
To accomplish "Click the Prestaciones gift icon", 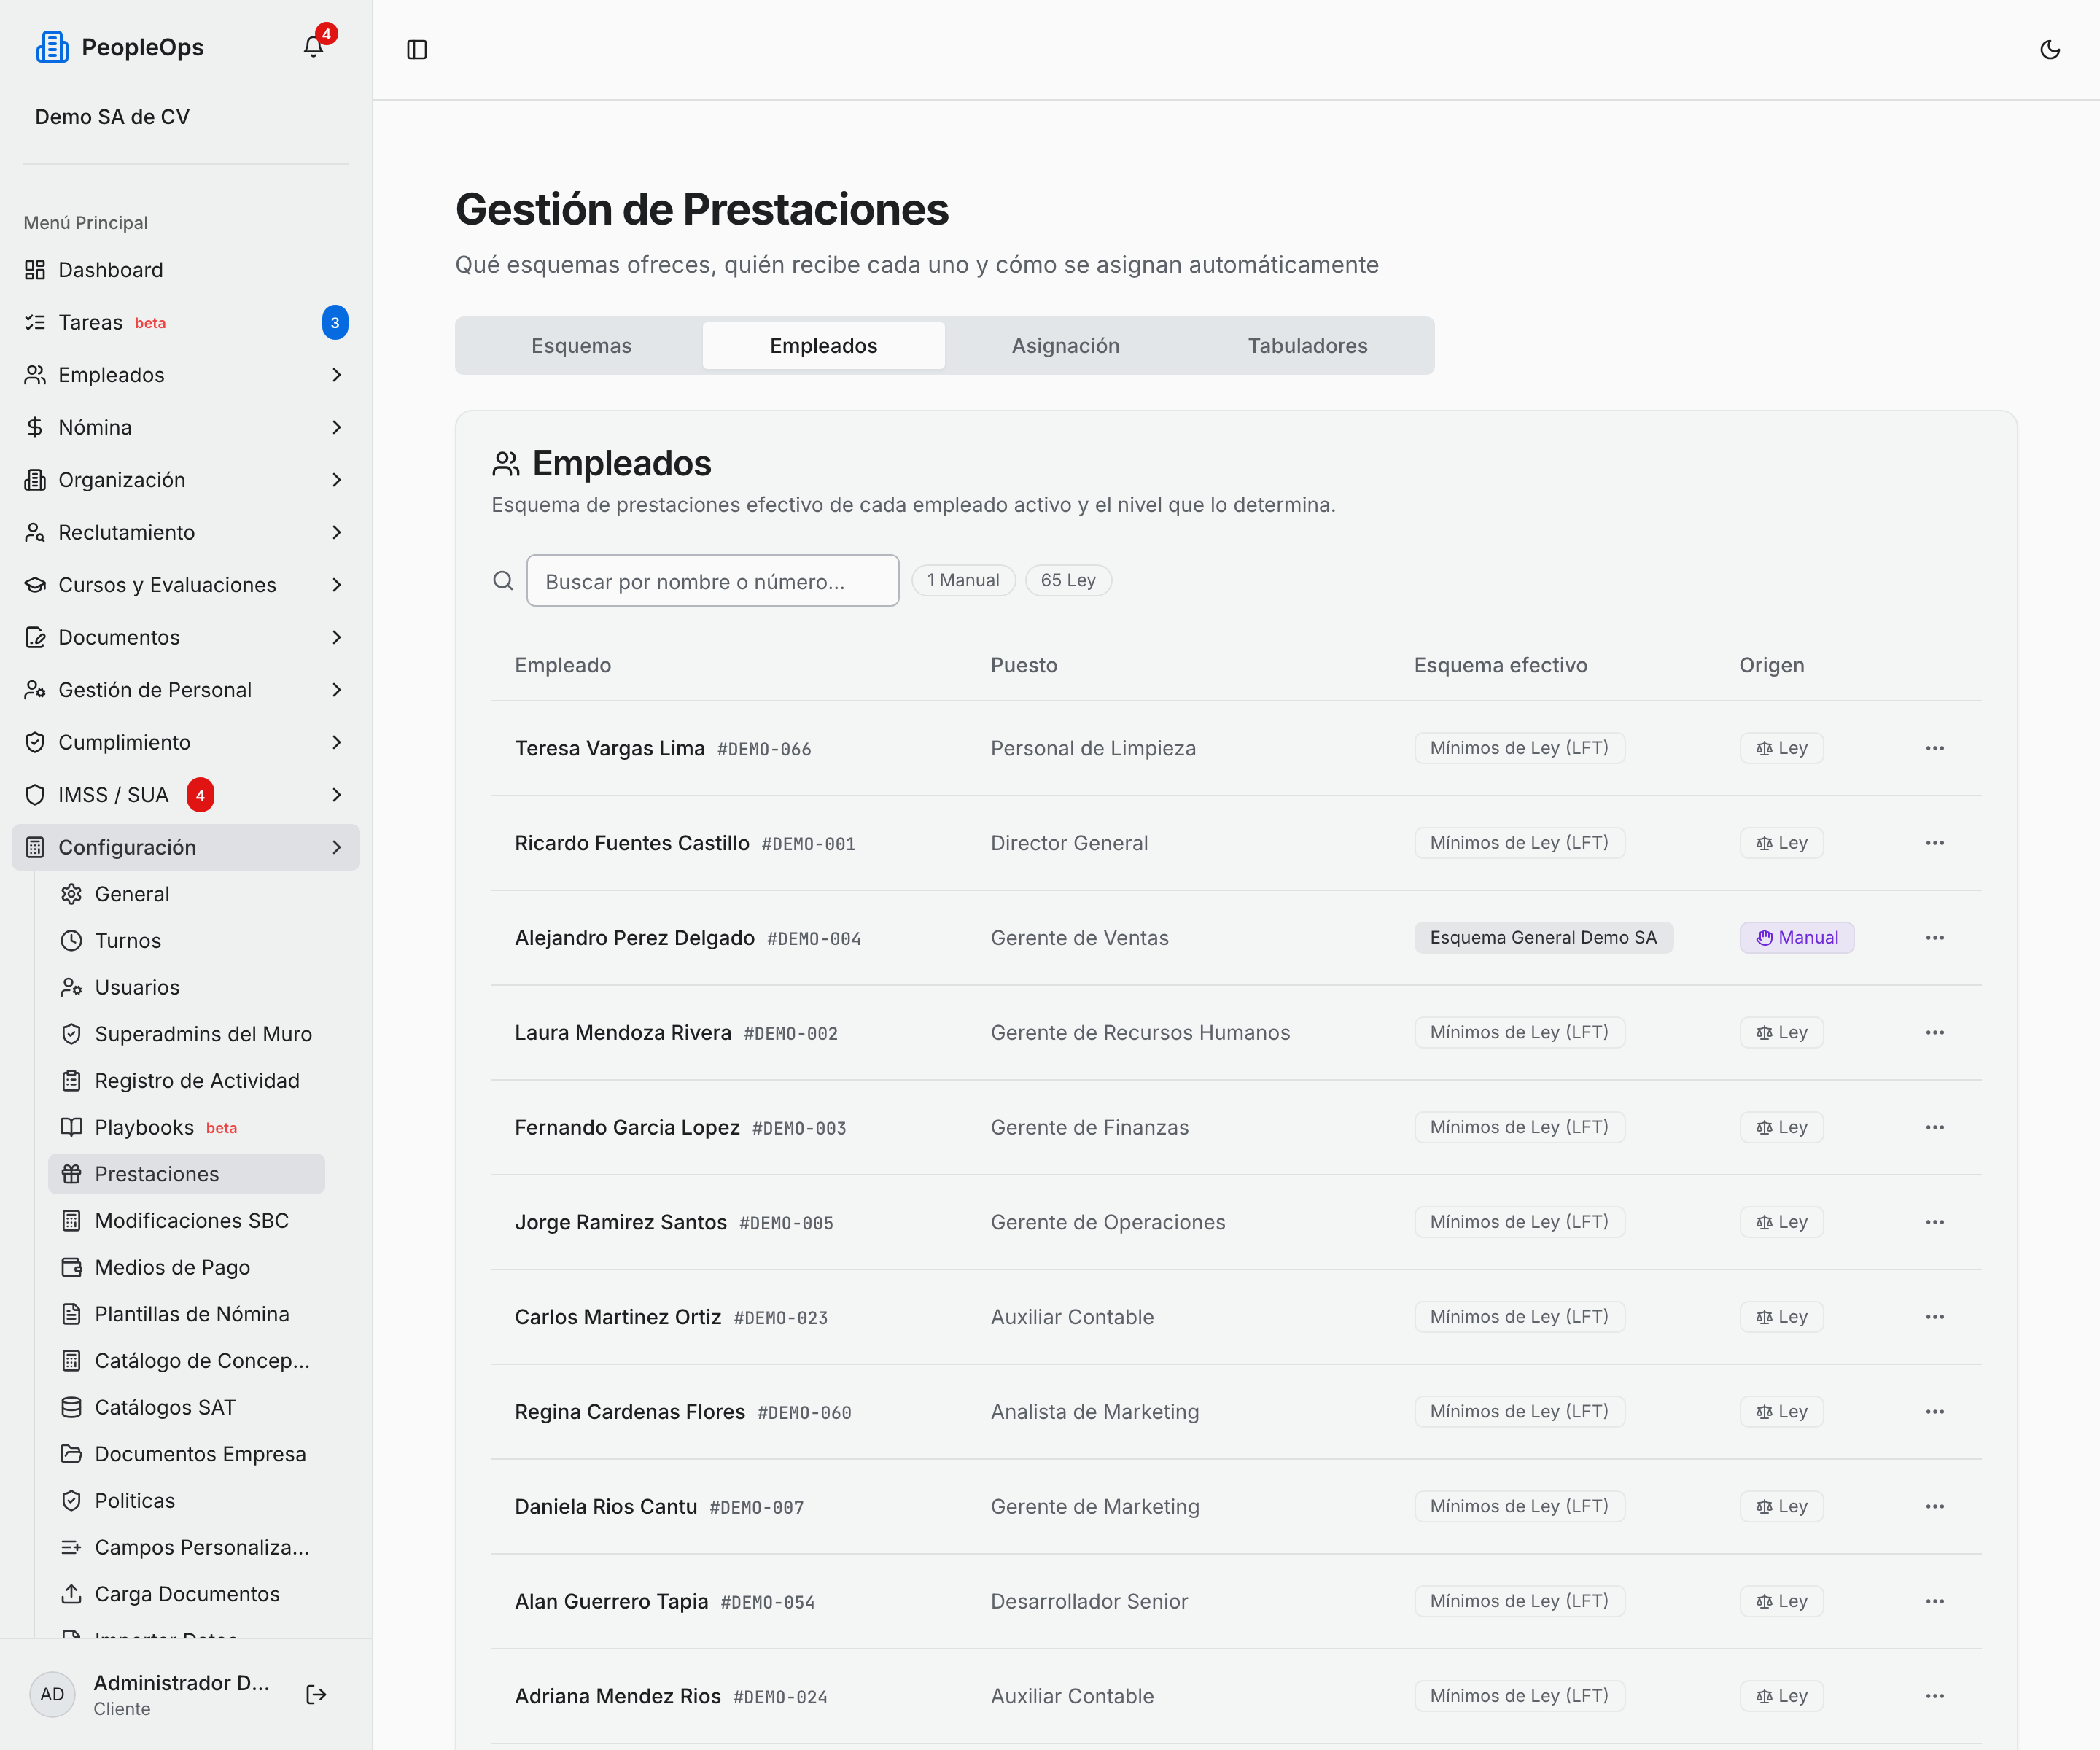I will click(x=71, y=1174).
